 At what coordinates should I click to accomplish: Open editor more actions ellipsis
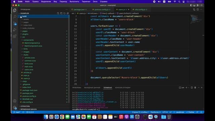201,9
